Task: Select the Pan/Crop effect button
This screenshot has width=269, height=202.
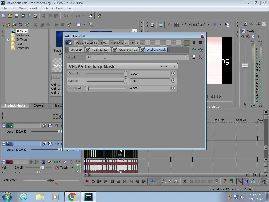Action: pyautogui.click(x=76, y=50)
